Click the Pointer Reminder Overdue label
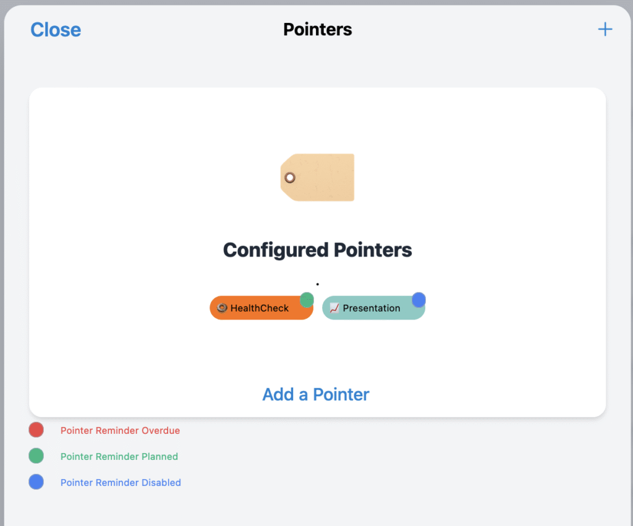 tap(121, 430)
